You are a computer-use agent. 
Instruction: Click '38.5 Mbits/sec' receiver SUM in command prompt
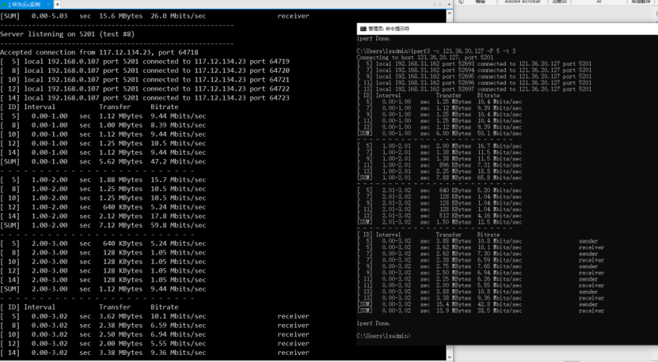[x=500, y=311]
